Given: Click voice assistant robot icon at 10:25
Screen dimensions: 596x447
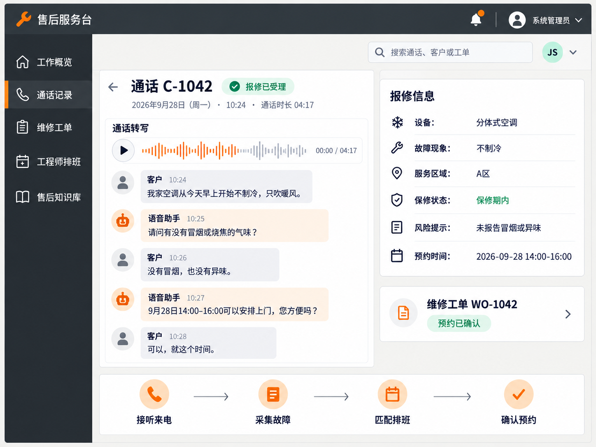Looking at the screenshot, I should coord(123,221).
